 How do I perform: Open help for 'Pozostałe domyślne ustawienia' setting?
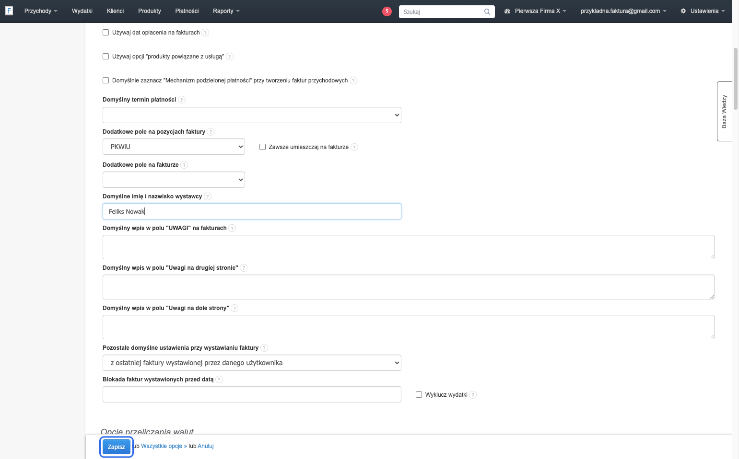[264, 348]
